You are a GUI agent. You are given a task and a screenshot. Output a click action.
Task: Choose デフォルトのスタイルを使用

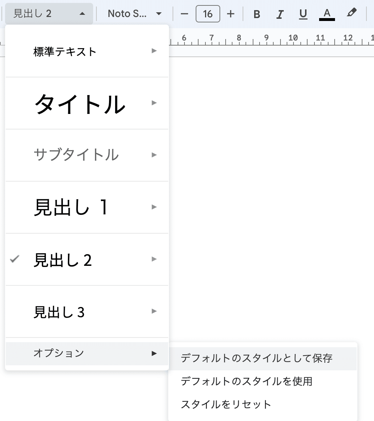pyautogui.click(x=263, y=382)
